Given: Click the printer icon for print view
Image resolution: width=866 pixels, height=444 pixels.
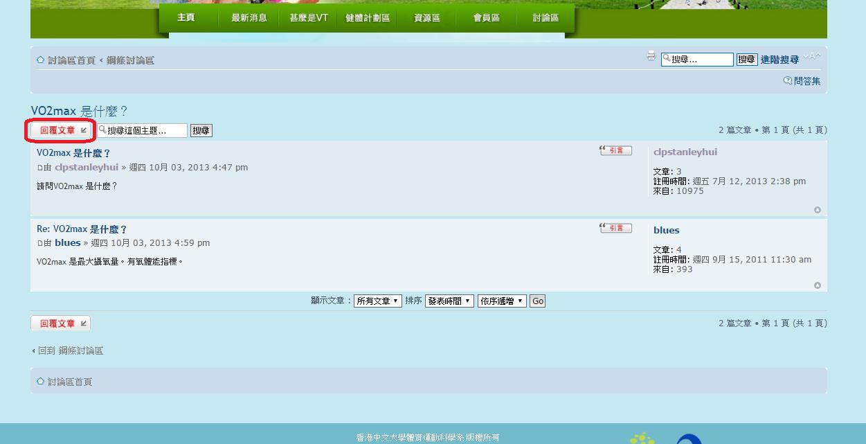Looking at the screenshot, I should [x=651, y=57].
